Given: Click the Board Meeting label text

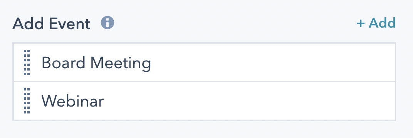Looking at the screenshot, I should pyautogui.click(x=96, y=63).
